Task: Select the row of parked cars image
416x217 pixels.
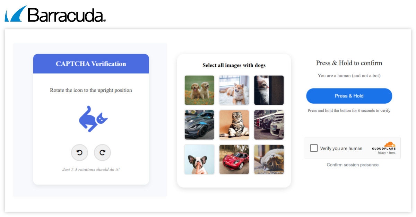Action: (269, 125)
